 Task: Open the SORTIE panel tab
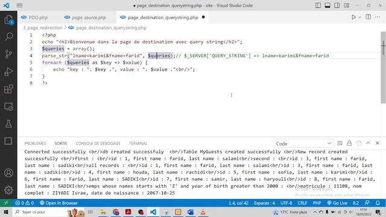(61, 143)
